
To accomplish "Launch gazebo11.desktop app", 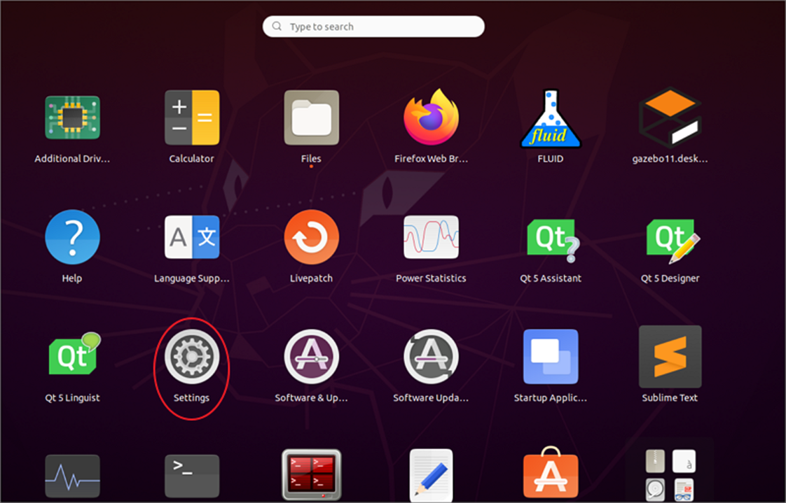I will click(x=670, y=118).
